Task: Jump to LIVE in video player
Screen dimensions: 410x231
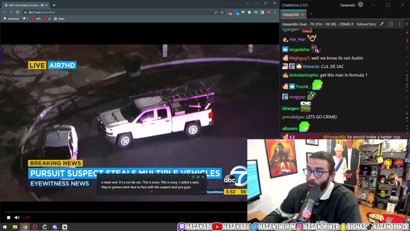Action: (x=26, y=218)
